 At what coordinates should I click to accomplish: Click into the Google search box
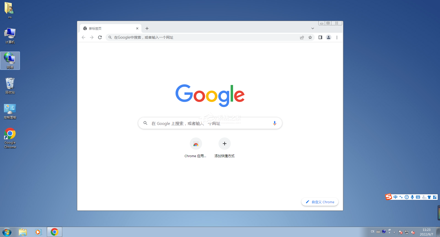[210, 123]
